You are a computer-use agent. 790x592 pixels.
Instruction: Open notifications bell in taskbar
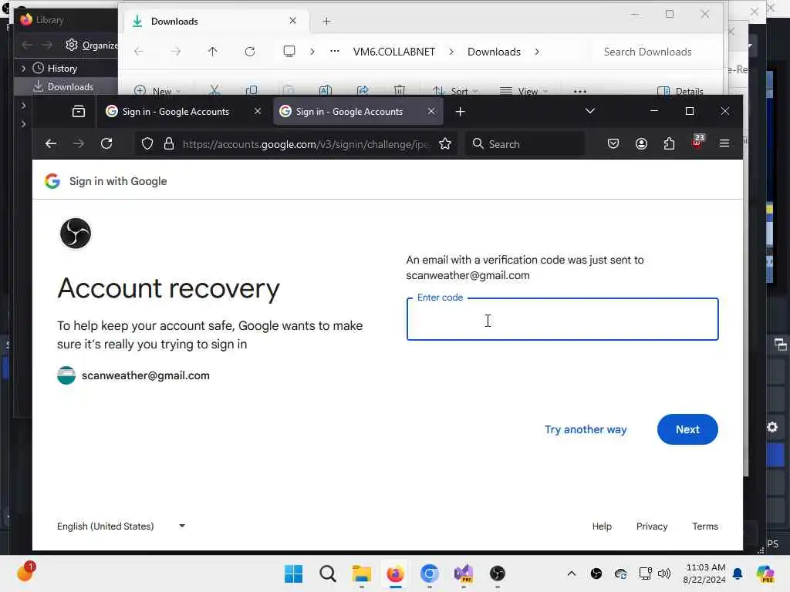point(738,573)
